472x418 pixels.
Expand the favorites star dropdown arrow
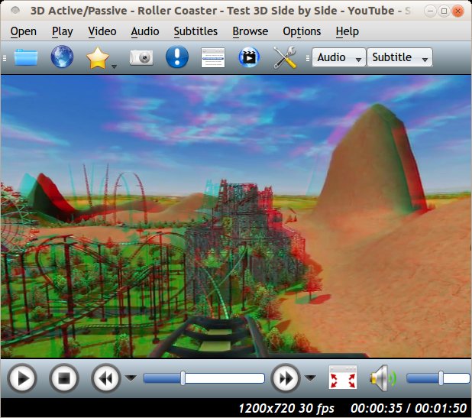coord(114,66)
